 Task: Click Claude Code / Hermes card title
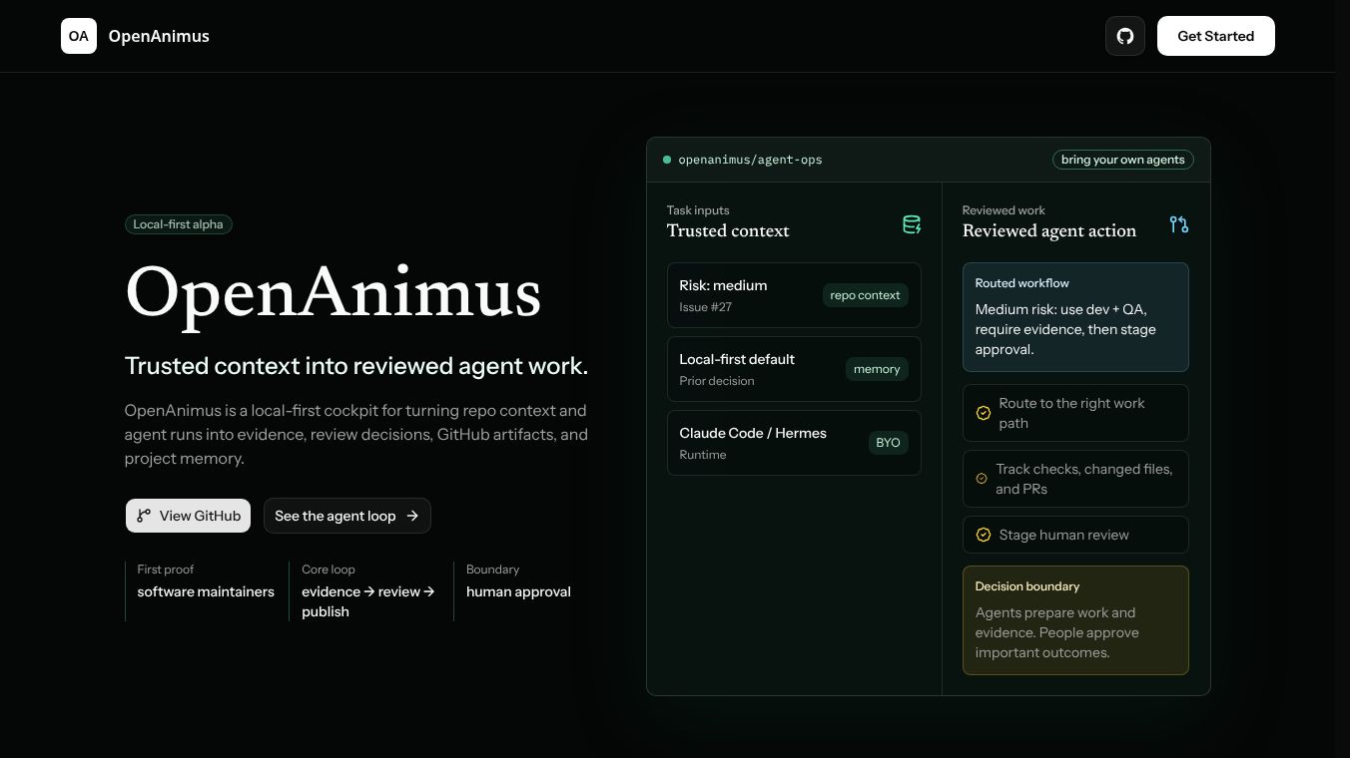point(753,433)
